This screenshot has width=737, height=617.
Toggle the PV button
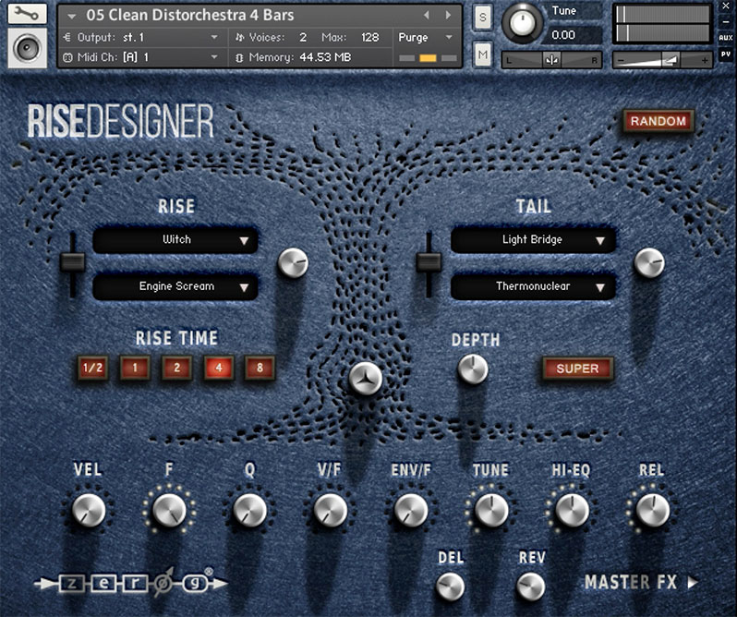[x=726, y=54]
